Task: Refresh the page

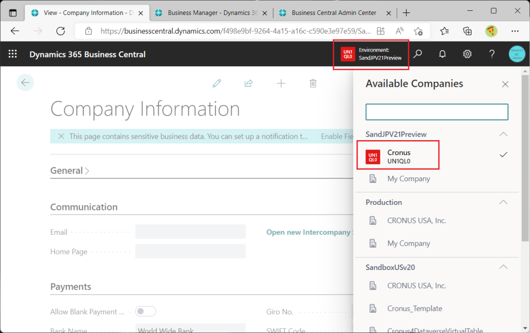Action: point(61,31)
